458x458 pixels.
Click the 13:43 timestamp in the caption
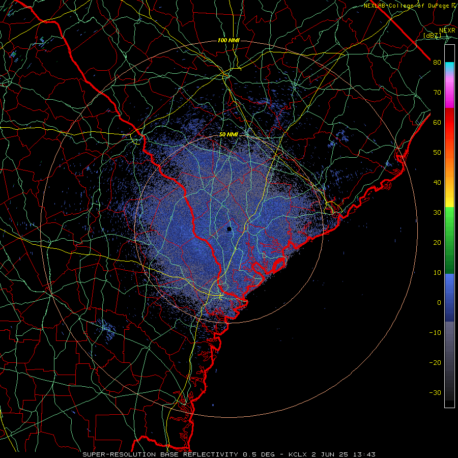coord(363,454)
